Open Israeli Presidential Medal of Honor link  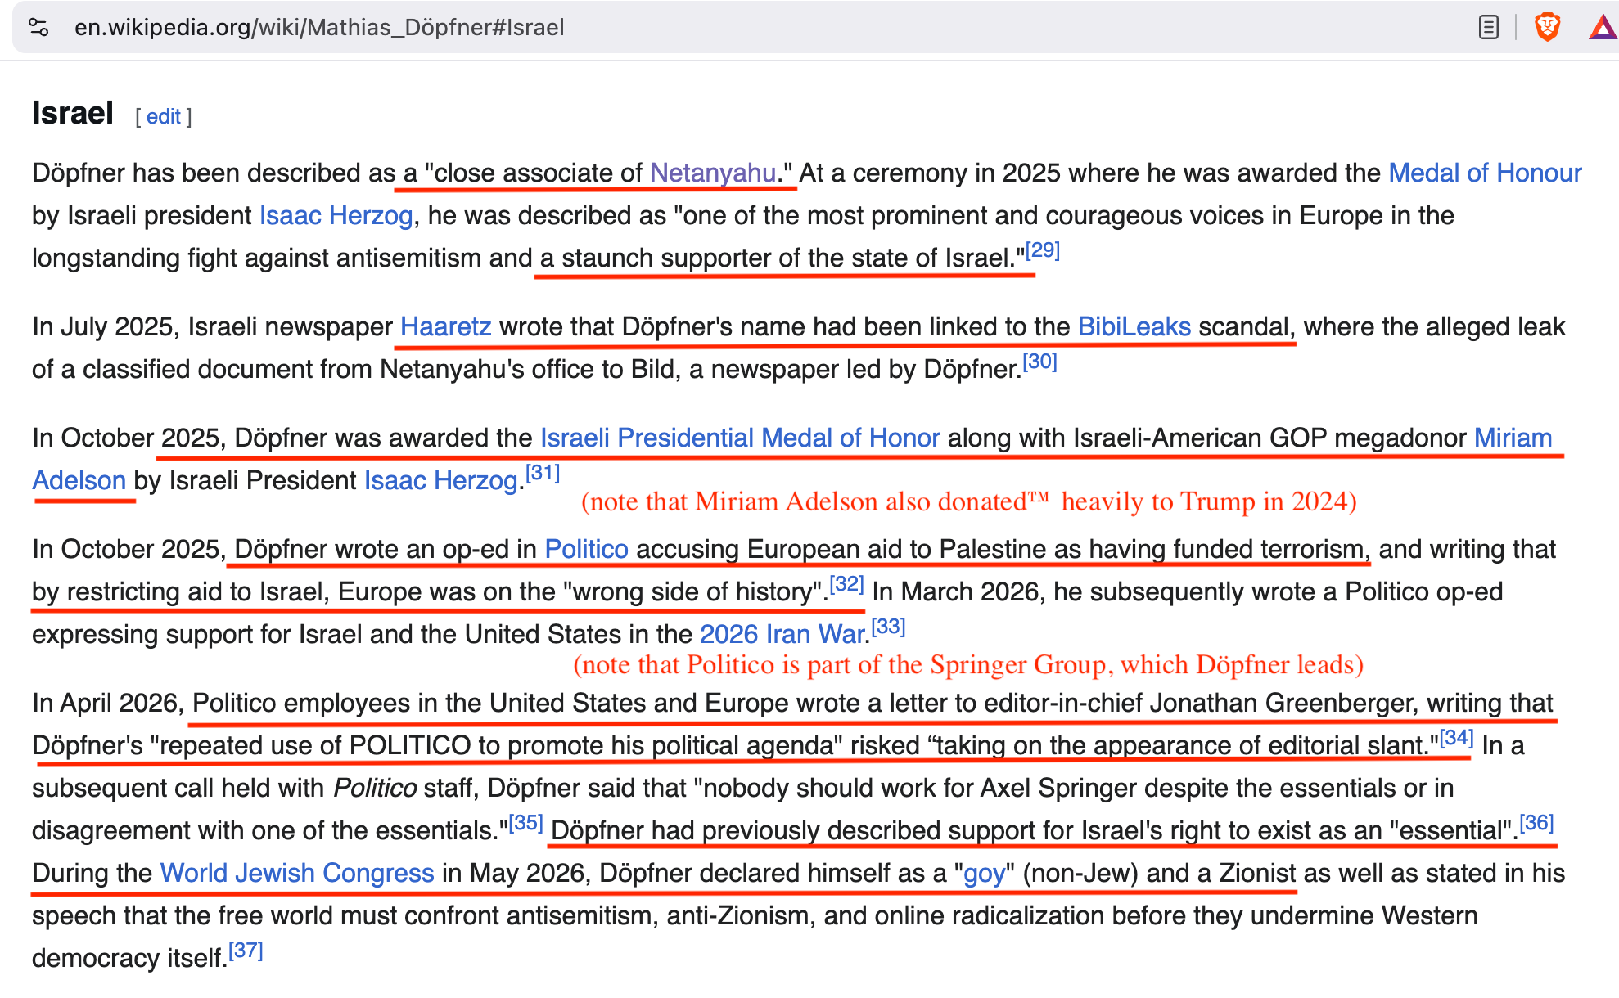pyautogui.click(x=740, y=438)
